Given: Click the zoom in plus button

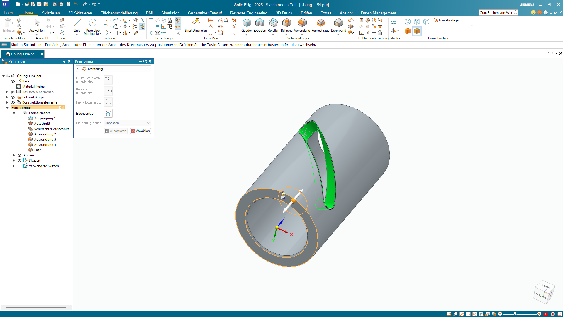Looking at the screenshot, I should (539, 314).
